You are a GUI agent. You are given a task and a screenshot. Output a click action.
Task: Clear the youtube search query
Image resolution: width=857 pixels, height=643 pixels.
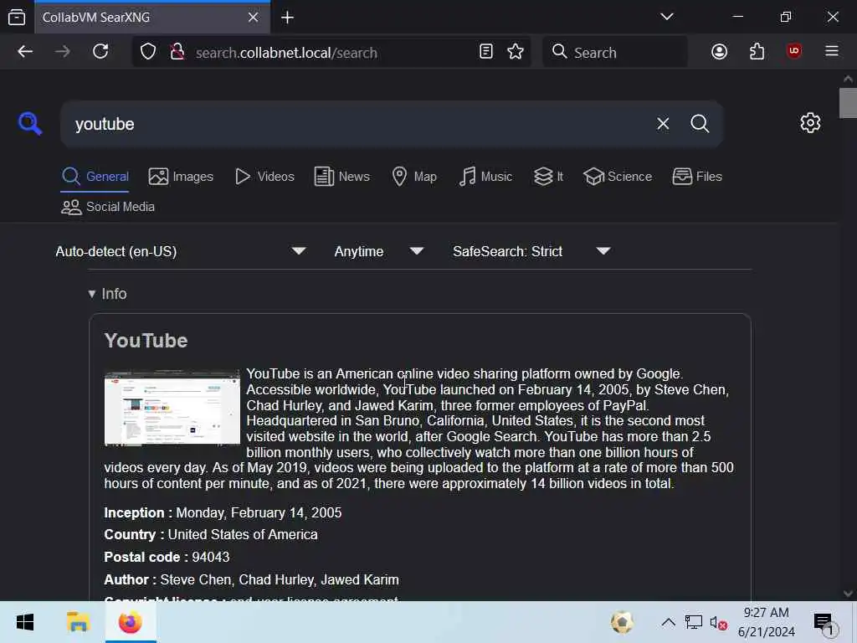pos(663,124)
